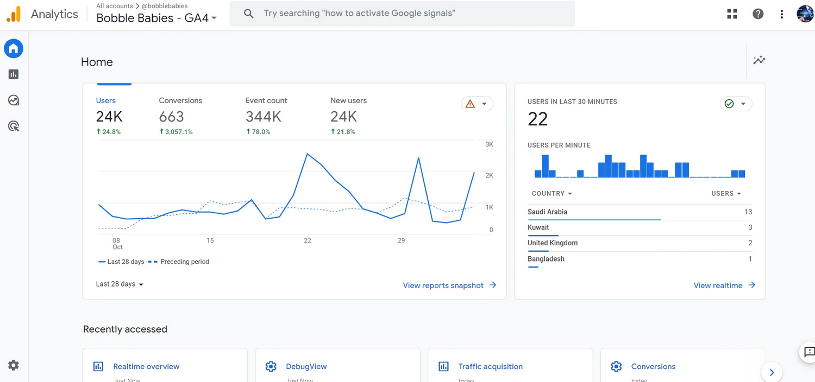Open the DebugView link
Image resolution: width=815 pixels, height=382 pixels.
306,367
